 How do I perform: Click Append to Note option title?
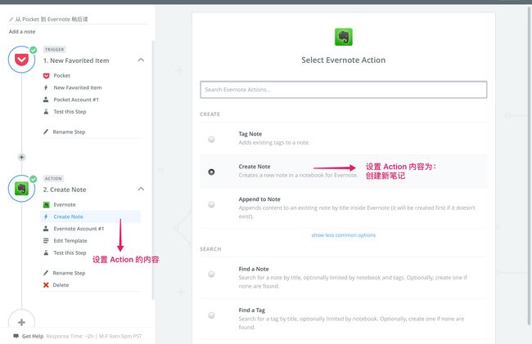click(x=259, y=199)
